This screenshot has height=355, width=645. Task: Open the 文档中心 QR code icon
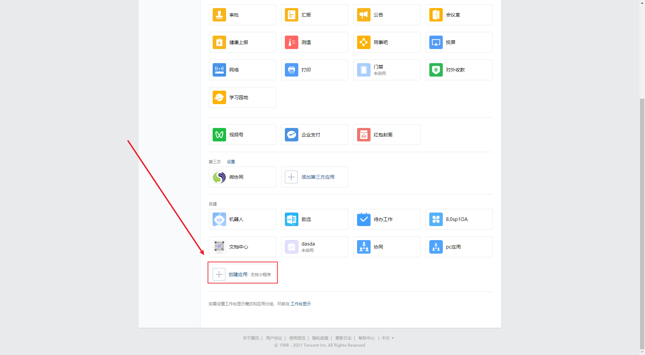tap(219, 247)
